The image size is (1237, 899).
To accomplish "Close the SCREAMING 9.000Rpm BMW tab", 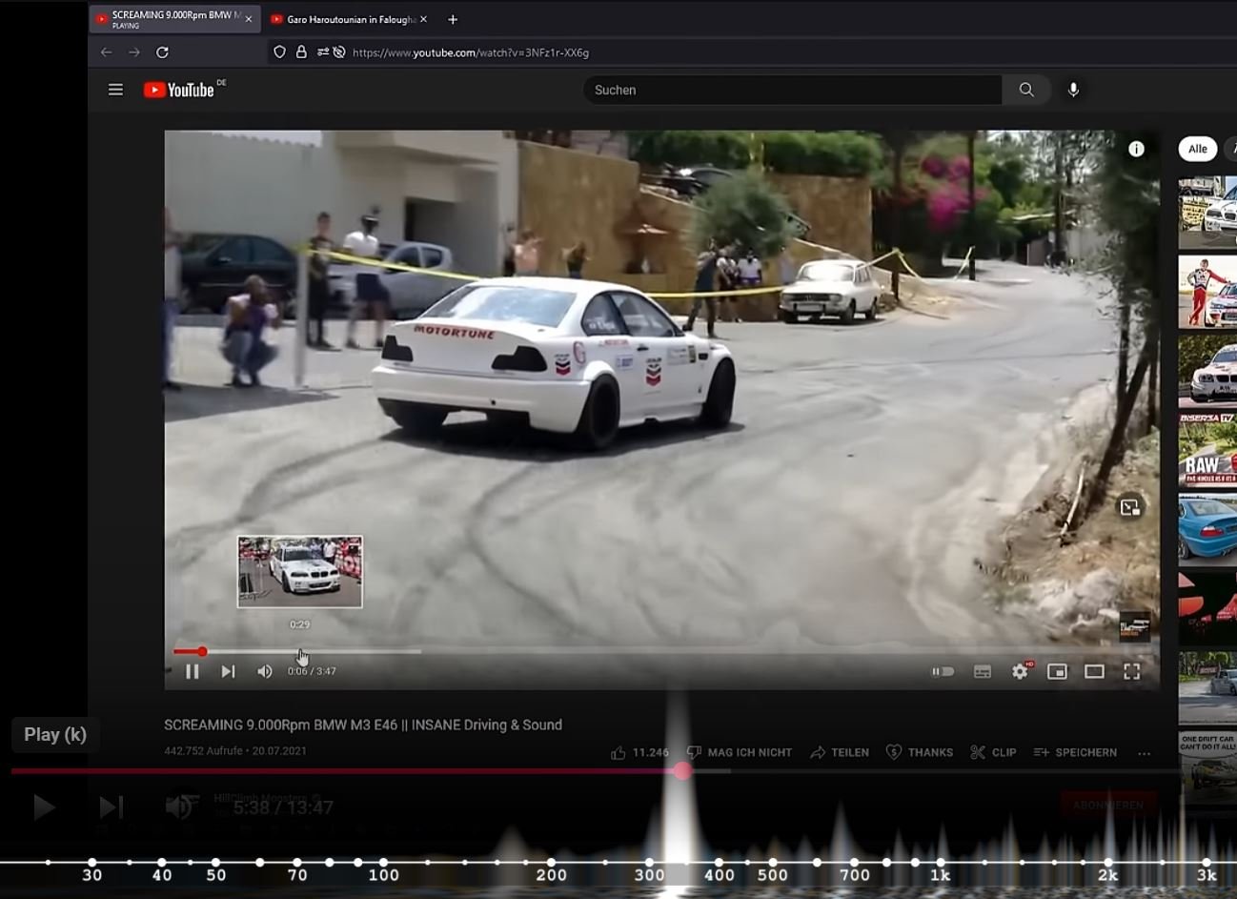I will pos(249,19).
